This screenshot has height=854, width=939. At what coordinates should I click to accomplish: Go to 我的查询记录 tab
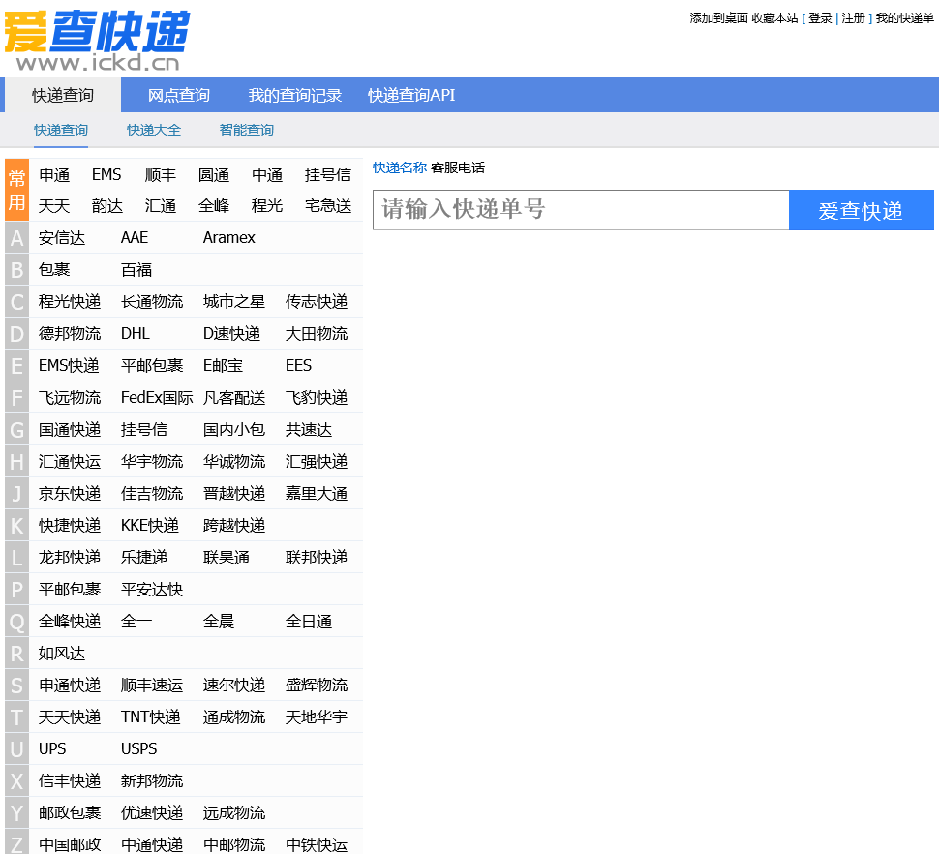(294, 95)
